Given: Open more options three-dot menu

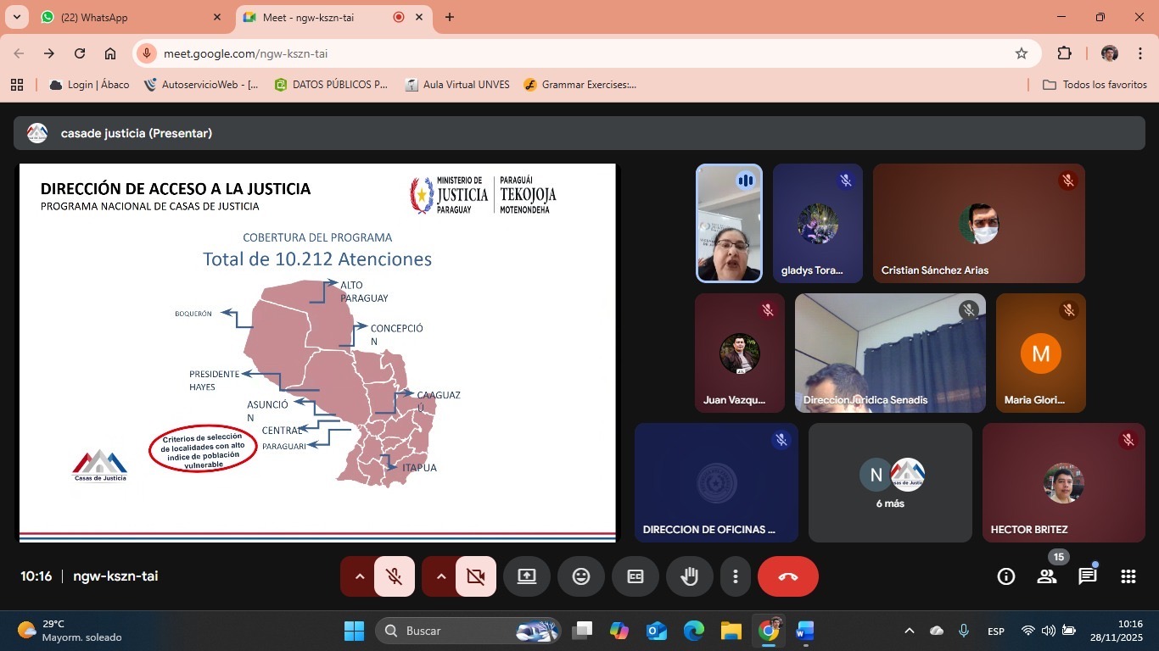Looking at the screenshot, I should 735,576.
